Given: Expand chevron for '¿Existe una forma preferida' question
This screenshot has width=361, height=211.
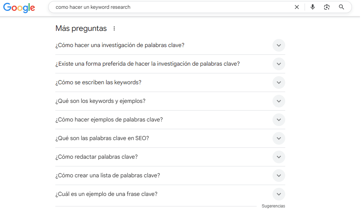Looking at the screenshot, I should pos(279,64).
